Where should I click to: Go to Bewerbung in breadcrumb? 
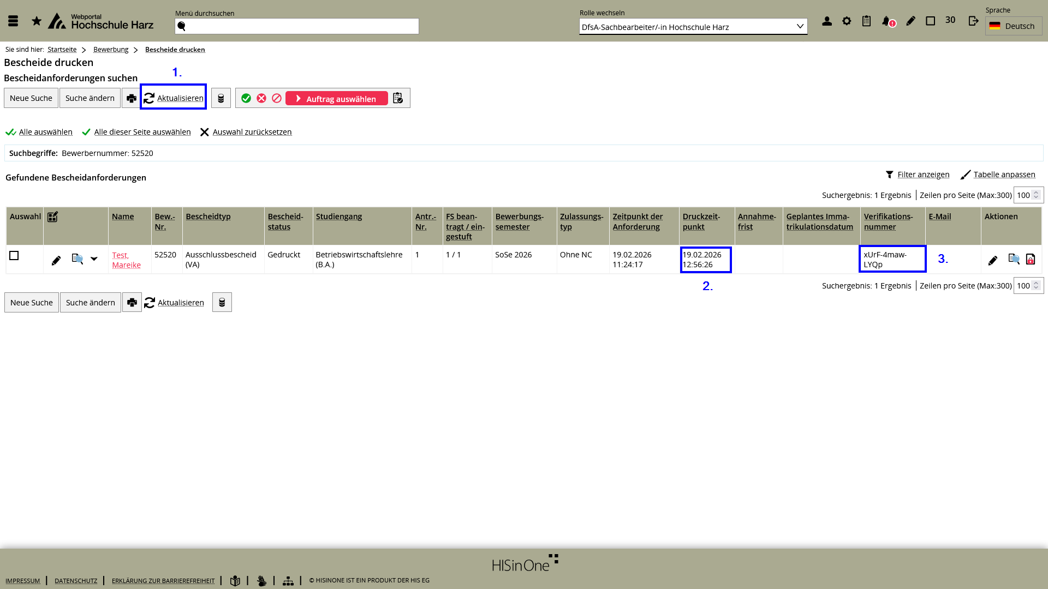pos(111,50)
